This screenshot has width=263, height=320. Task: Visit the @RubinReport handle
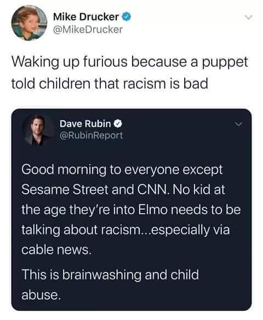(x=91, y=135)
